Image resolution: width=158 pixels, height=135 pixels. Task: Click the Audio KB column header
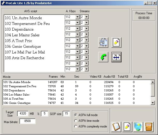pos(109,77)
